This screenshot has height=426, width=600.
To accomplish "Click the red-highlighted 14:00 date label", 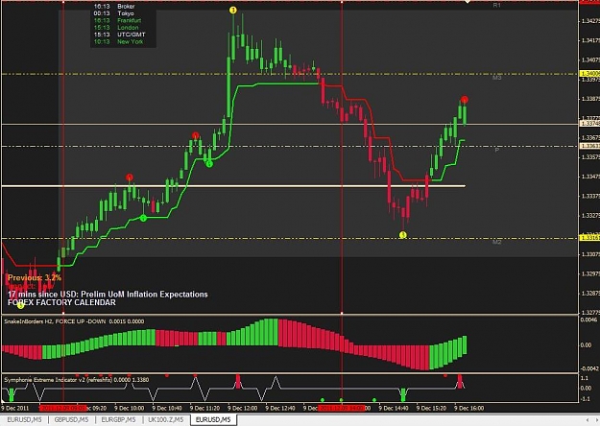I will point(342,408).
